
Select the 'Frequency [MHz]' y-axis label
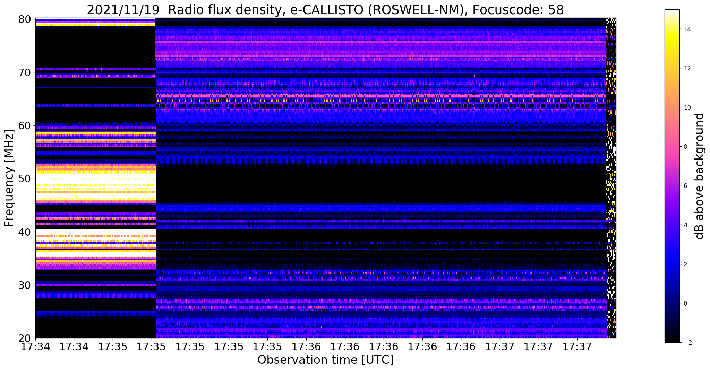coord(9,178)
